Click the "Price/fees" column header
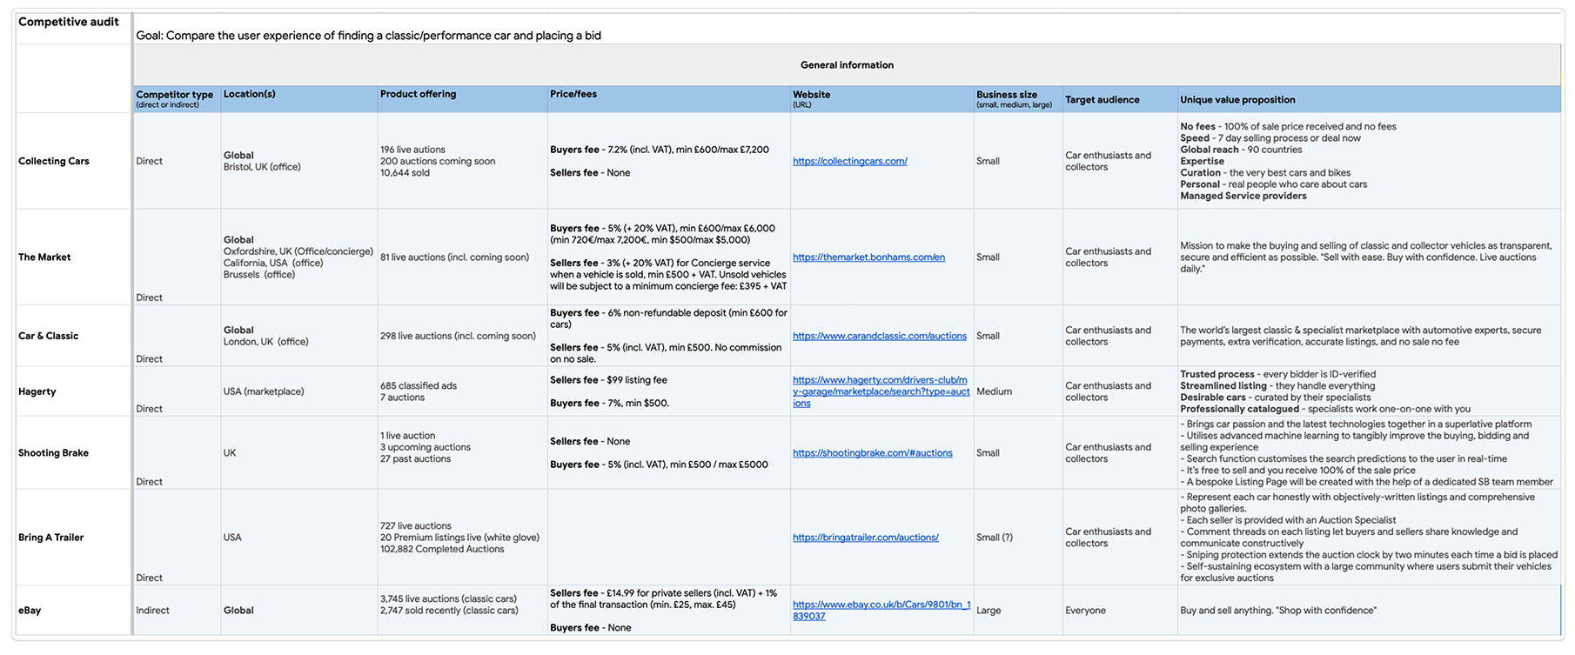 tap(573, 94)
